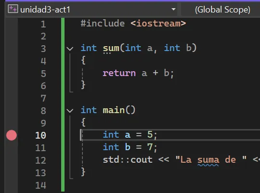Click line number 1 in the gutter
The image size is (260, 193).
pyautogui.click(x=43, y=24)
